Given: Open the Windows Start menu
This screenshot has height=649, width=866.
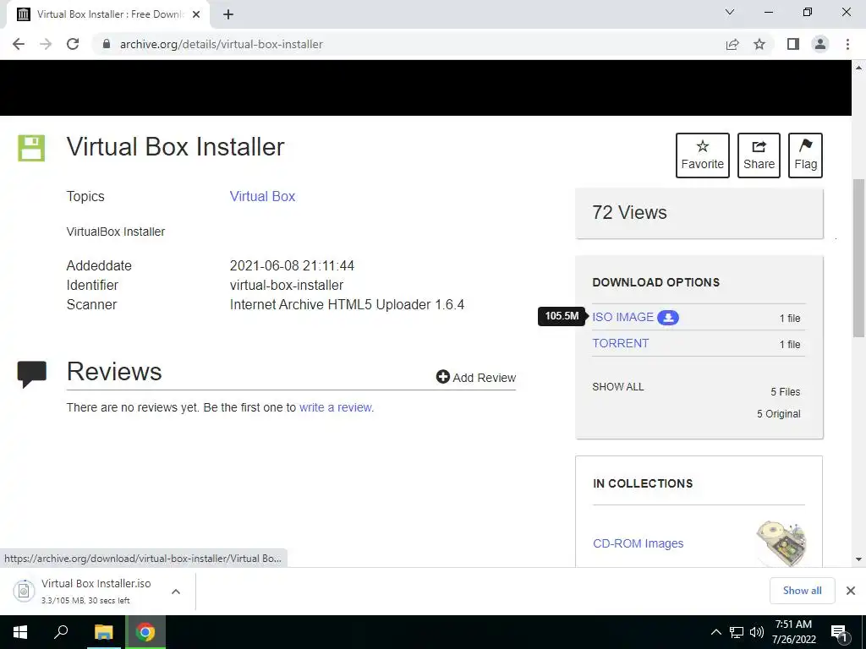Looking at the screenshot, I should point(20,632).
